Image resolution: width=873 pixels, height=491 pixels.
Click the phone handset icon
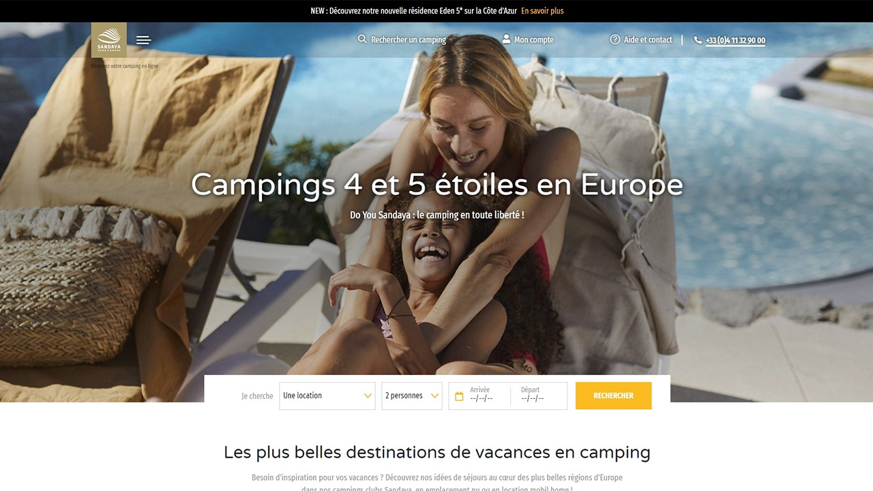click(698, 40)
